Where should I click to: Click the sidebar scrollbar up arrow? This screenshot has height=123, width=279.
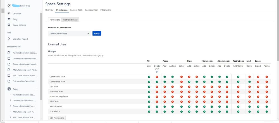(x=41, y=12)
